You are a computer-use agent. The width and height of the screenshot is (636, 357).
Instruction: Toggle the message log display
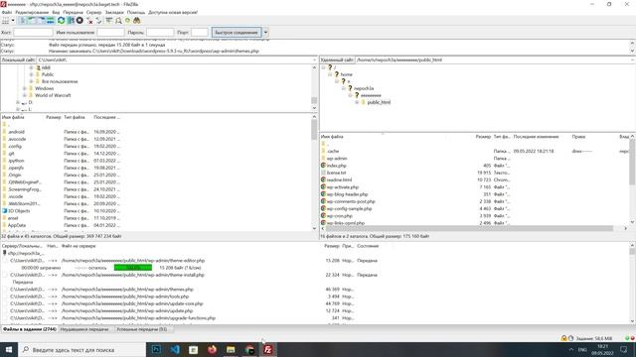23,20
